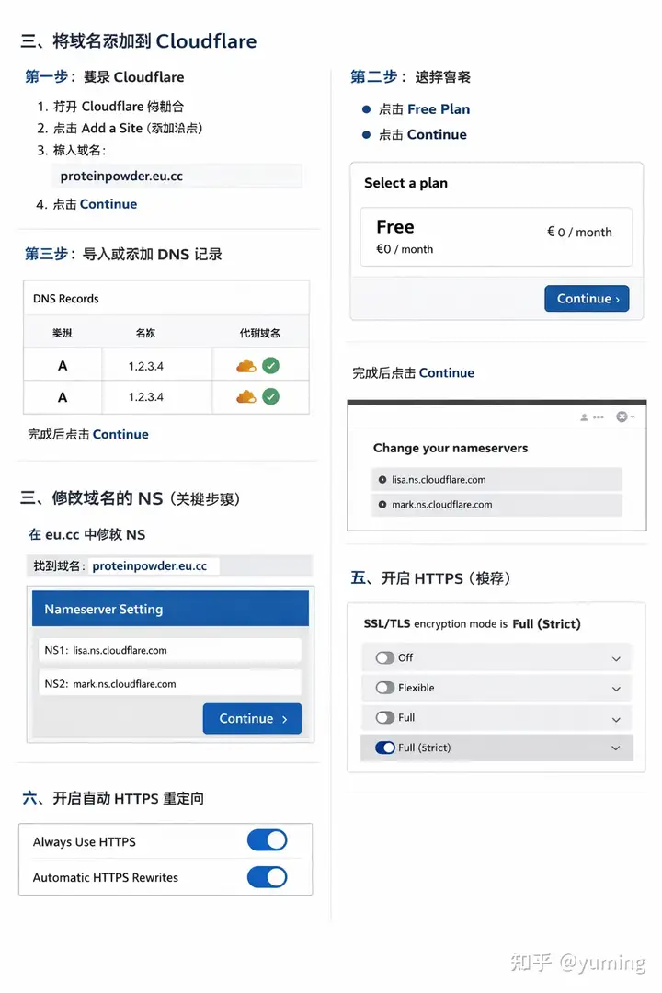Open the three-dots menu in nameservers panel

click(x=598, y=417)
